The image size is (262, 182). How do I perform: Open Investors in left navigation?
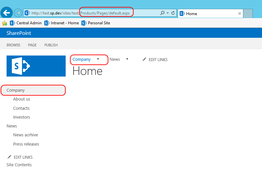pyautogui.click(x=22, y=117)
